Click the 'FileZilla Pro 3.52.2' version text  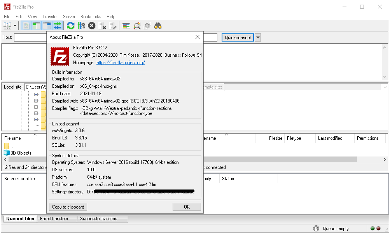[90, 48]
